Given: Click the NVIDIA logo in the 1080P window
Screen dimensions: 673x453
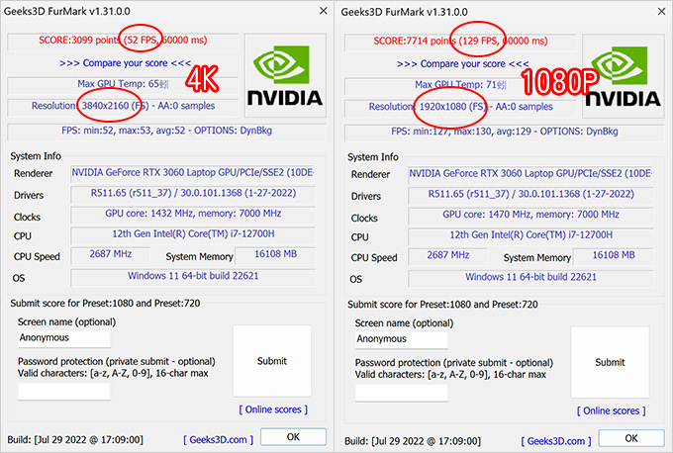Looking at the screenshot, I should pos(624,76).
